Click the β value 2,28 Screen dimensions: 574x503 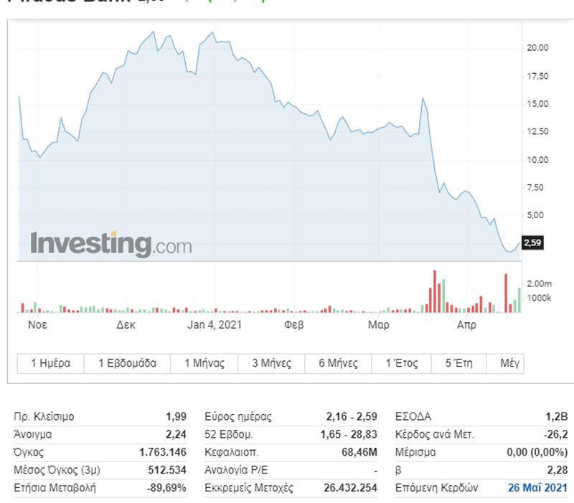click(557, 470)
